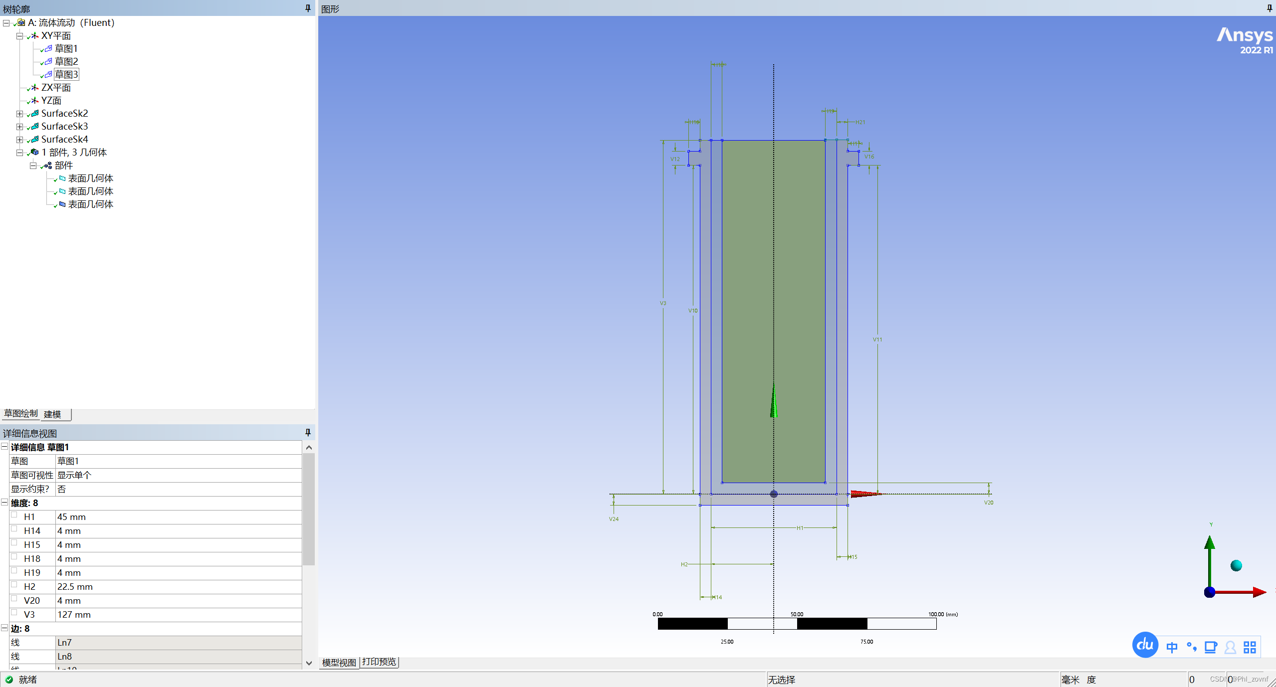Click the SurfaceSk2 feature icon

click(x=34, y=114)
